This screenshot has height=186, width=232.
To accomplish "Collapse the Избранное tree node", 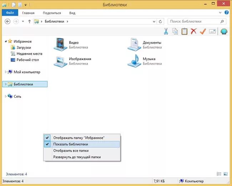I will tap(5, 41).
